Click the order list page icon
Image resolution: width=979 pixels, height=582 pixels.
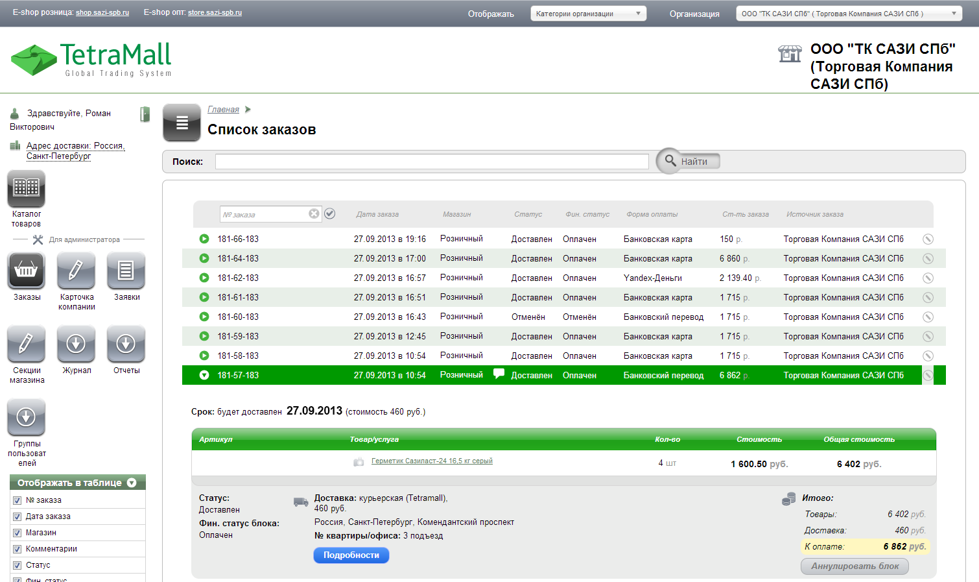click(182, 123)
